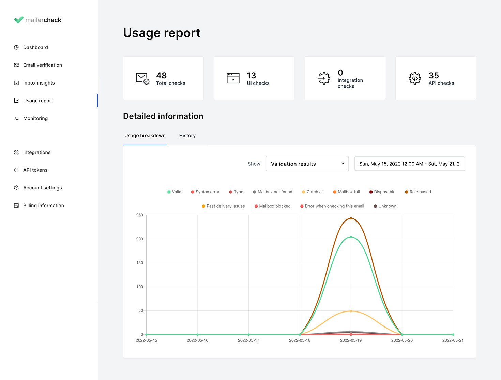
Task: Toggle the Mailbox blocked legend entry
Action: point(272,206)
